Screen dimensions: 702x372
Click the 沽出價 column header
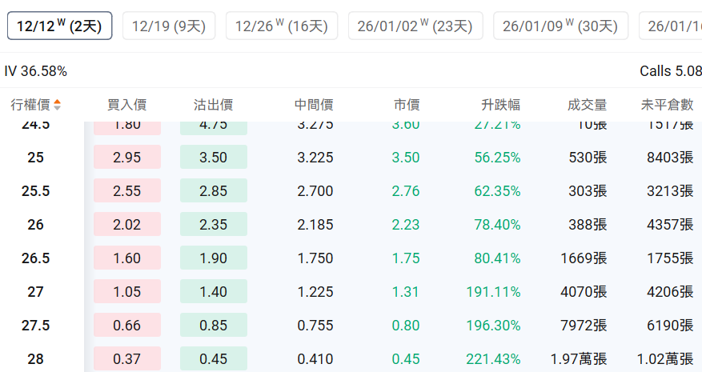tap(214, 105)
